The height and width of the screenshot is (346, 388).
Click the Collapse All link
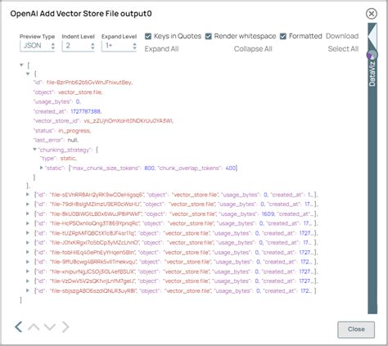253,49
